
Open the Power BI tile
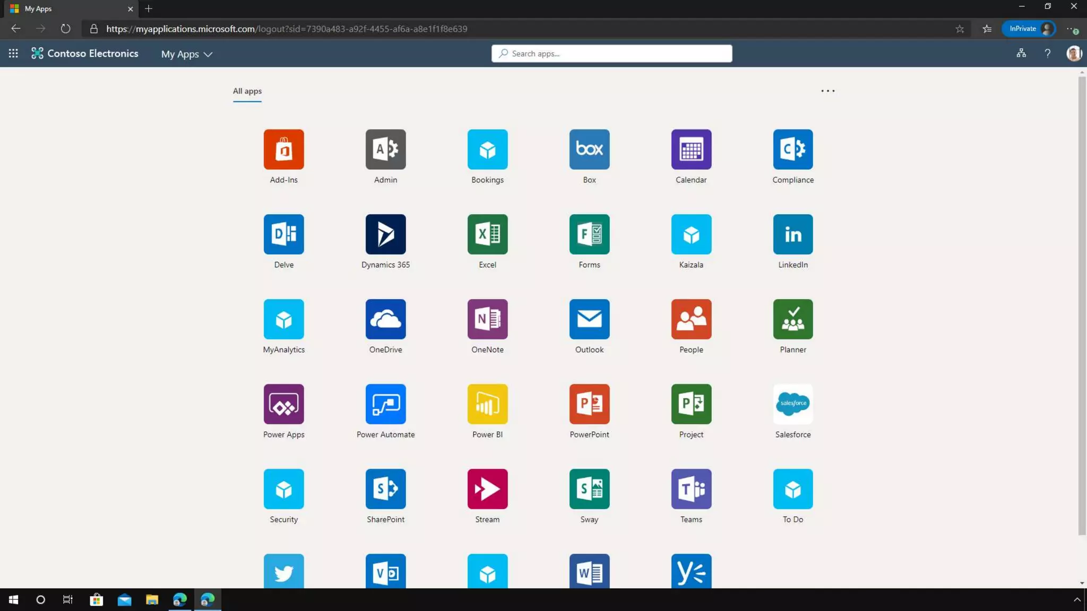pyautogui.click(x=487, y=404)
